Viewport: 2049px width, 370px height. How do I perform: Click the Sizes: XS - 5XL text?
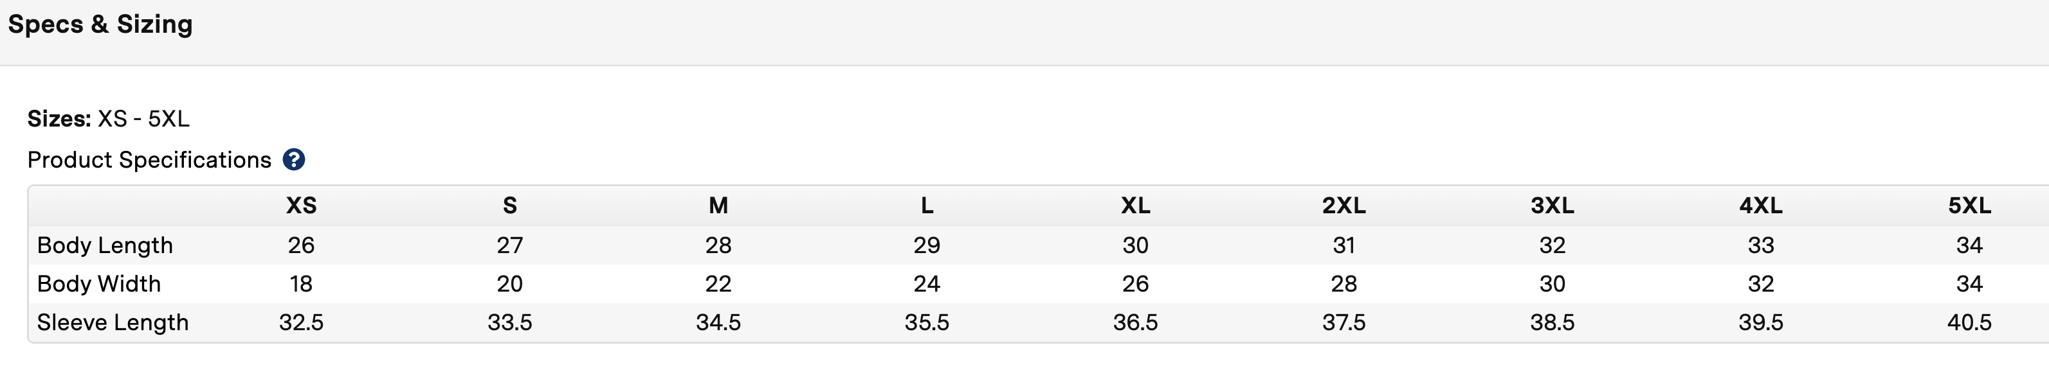[x=108, y=119]
